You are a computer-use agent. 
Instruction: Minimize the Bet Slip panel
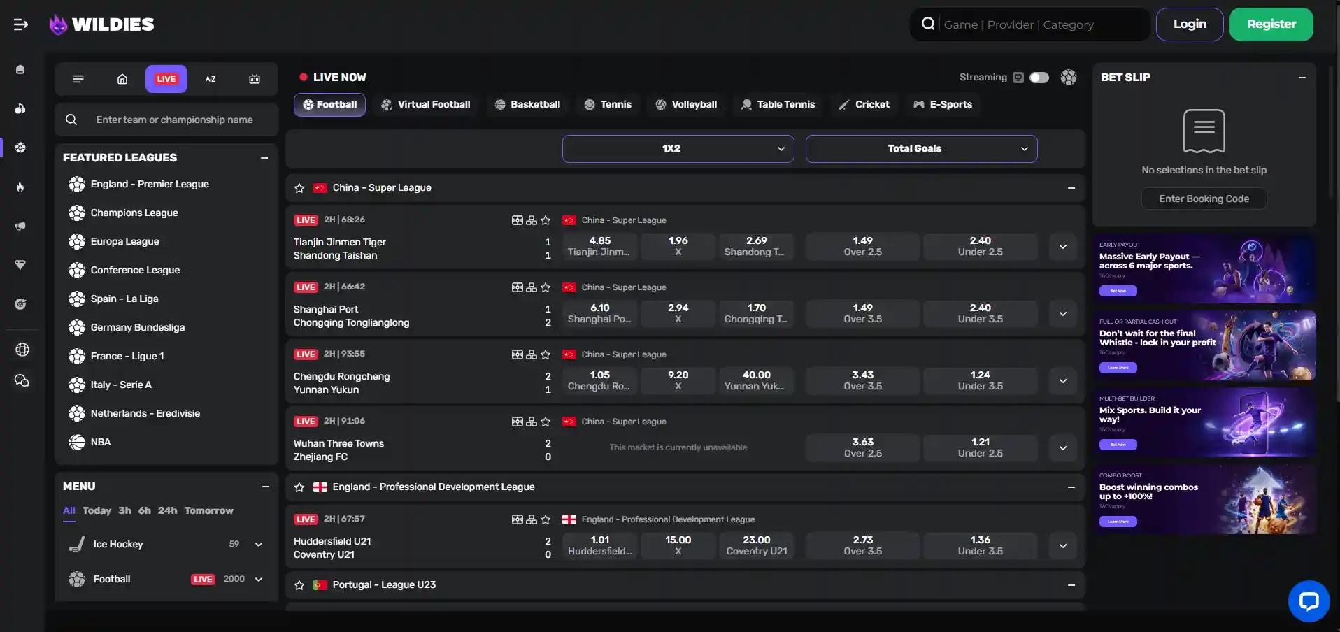click(x=1302, y=78)
